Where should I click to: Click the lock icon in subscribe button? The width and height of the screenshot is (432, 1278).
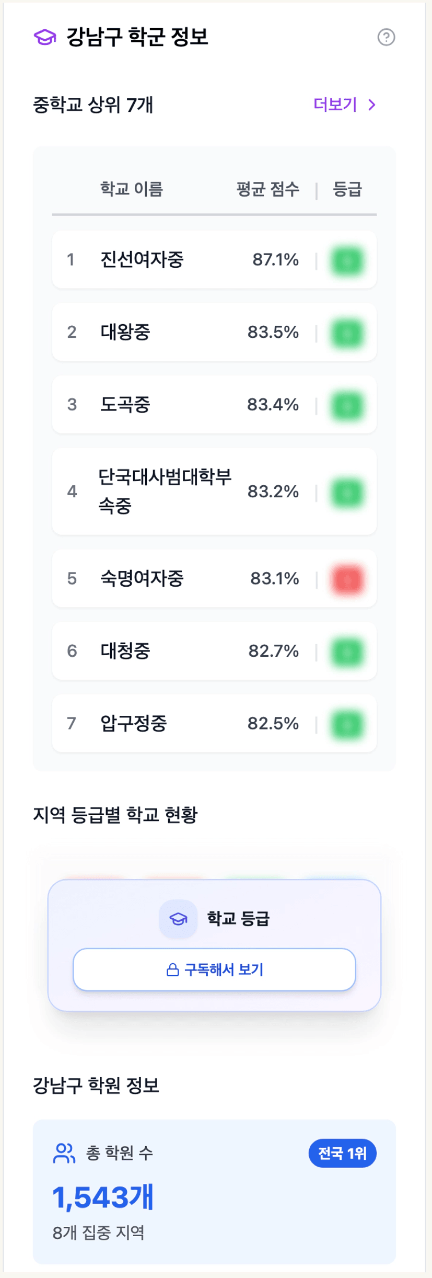point(172,971)
